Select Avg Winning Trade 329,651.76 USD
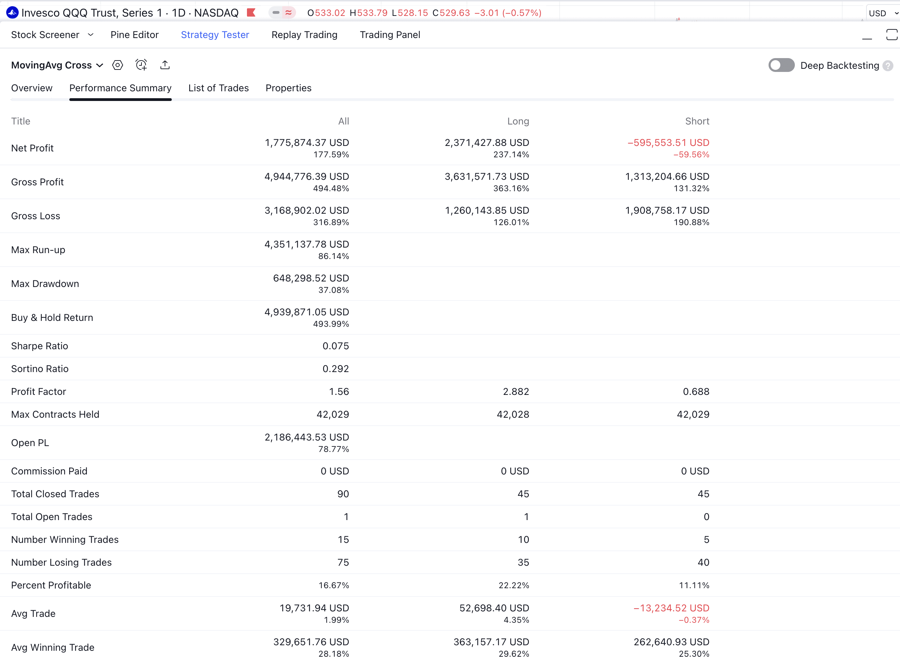Viewport: 900px width, 657px height. [x=311, y=642]
